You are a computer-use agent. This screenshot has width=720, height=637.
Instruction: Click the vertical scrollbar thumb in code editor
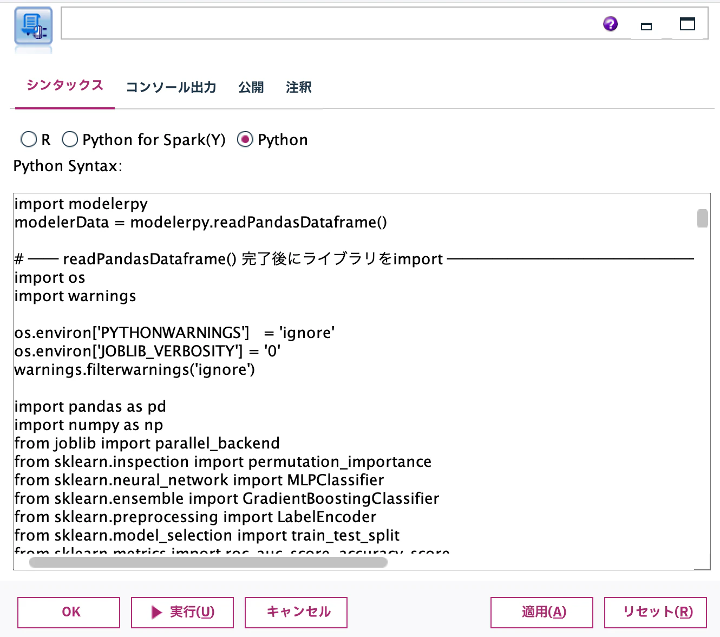(703, 218)
